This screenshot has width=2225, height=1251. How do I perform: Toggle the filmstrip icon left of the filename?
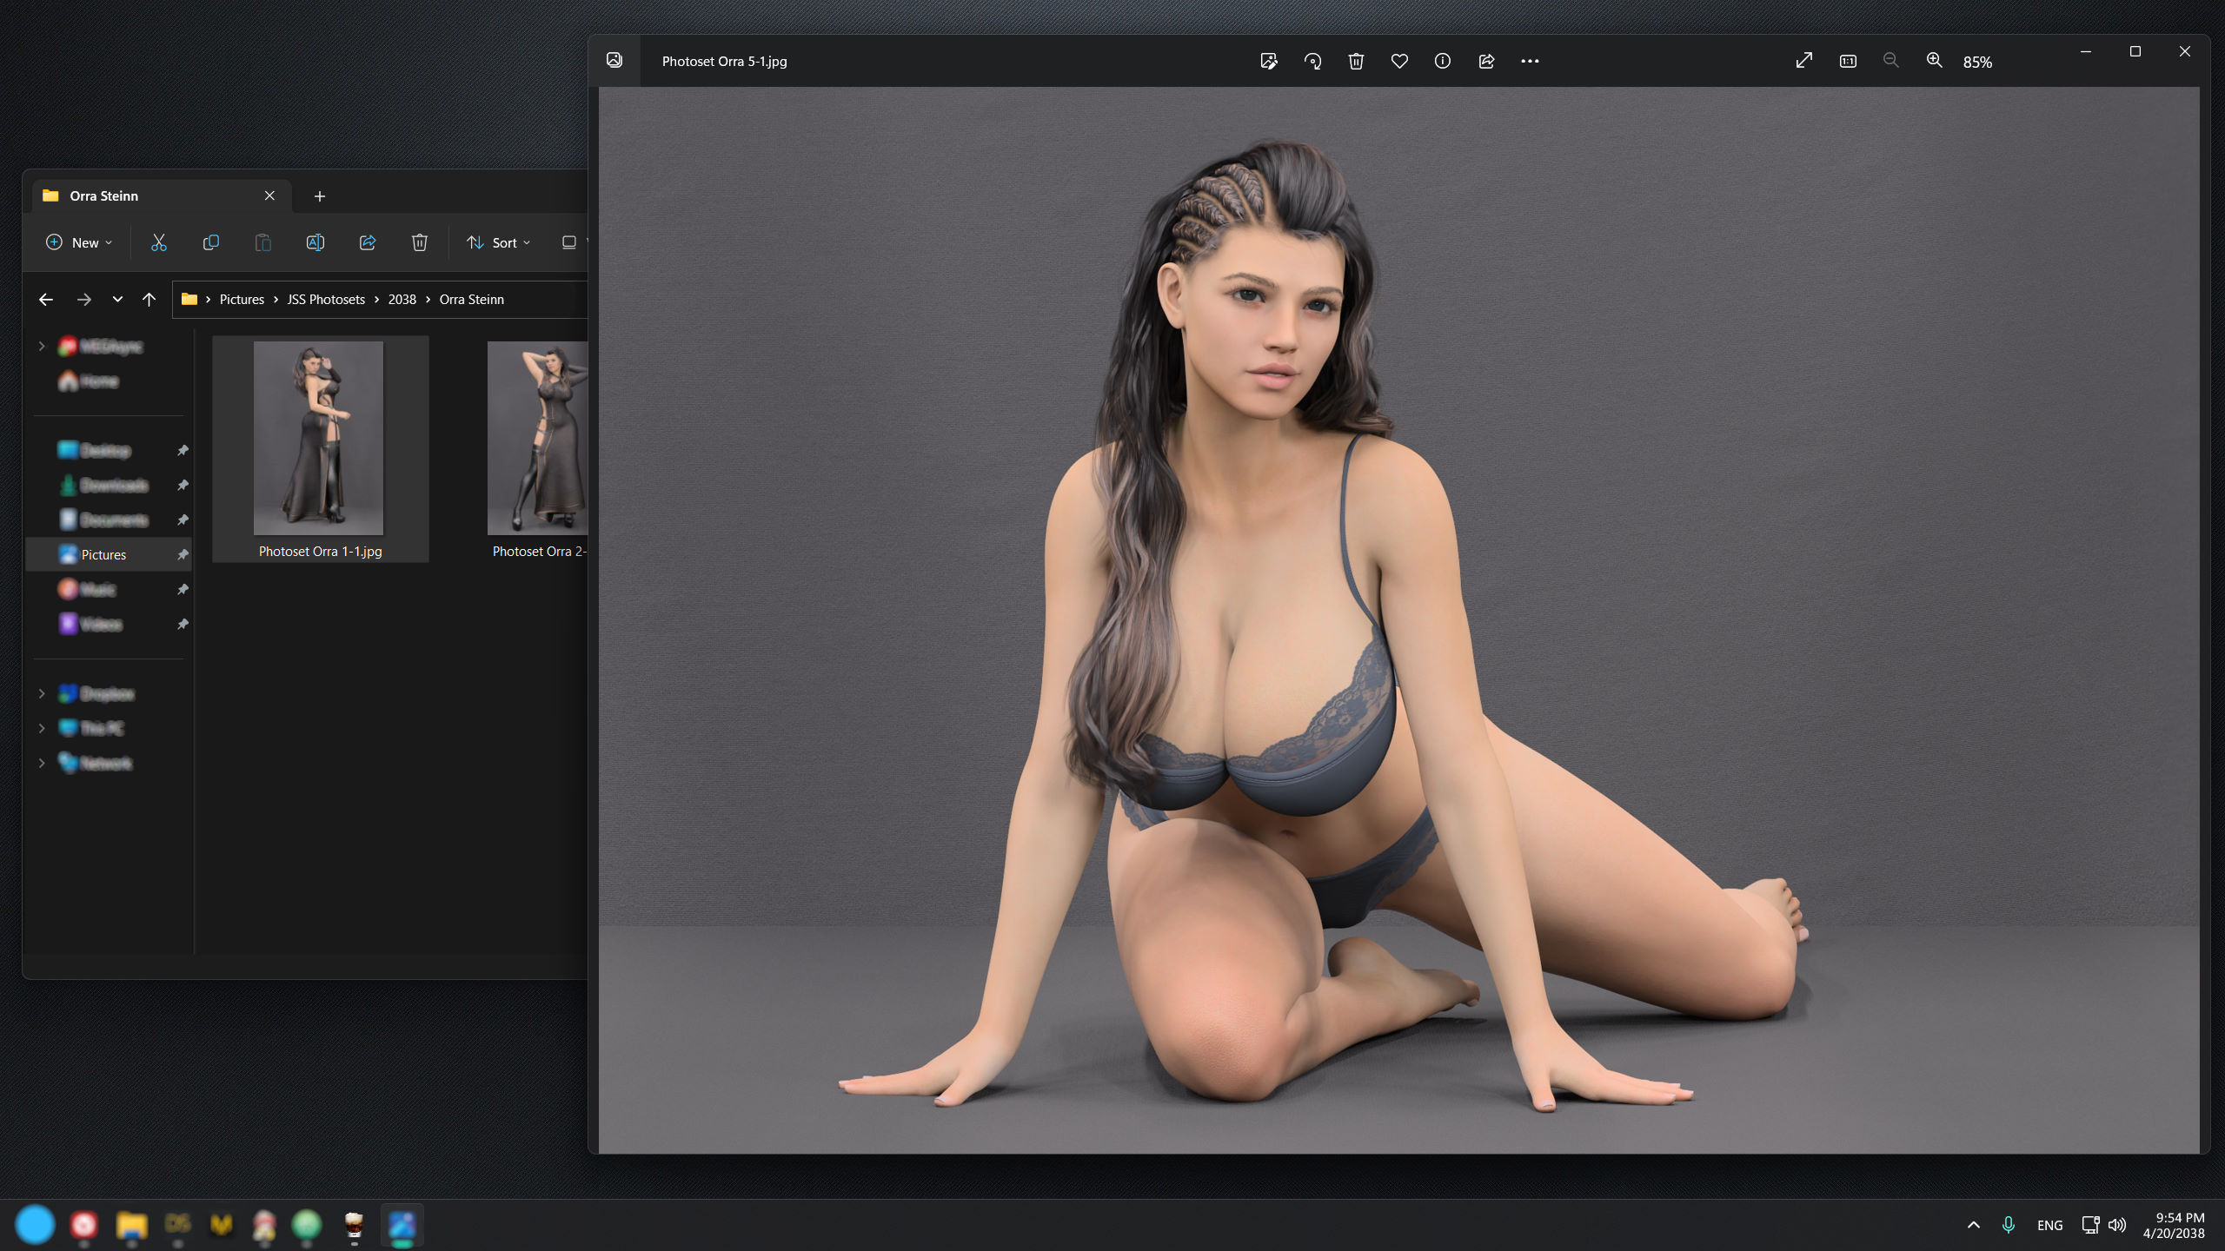coord(614,60)
